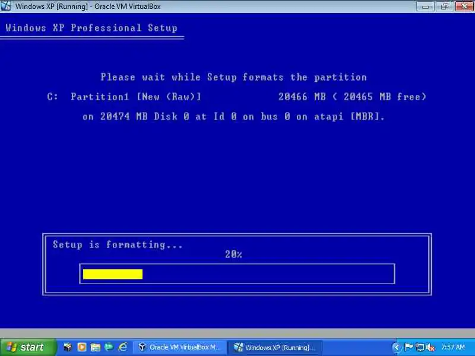Click the 7:57 AM clock

coord(453,347)
